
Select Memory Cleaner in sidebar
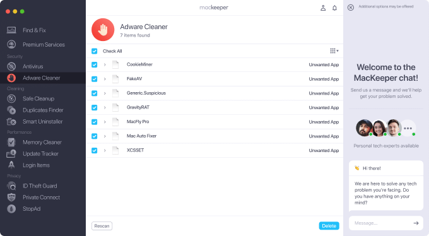point(42,143)
